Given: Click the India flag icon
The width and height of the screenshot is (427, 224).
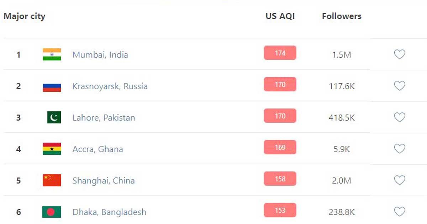Looking at the screenshot, I should (52, 54).
